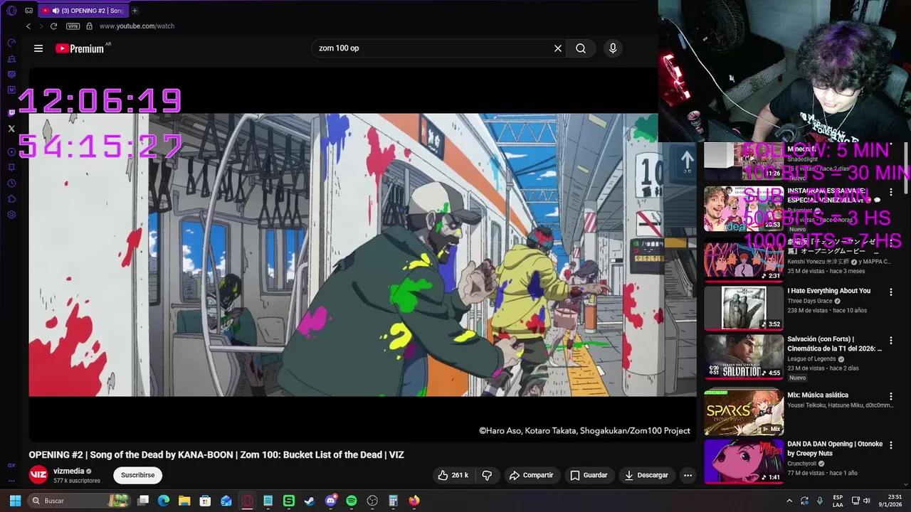Open options menu for Mix: Música asiática
Image resolution: width=911 pixels, height=512 pixels.
pos(890,396)
